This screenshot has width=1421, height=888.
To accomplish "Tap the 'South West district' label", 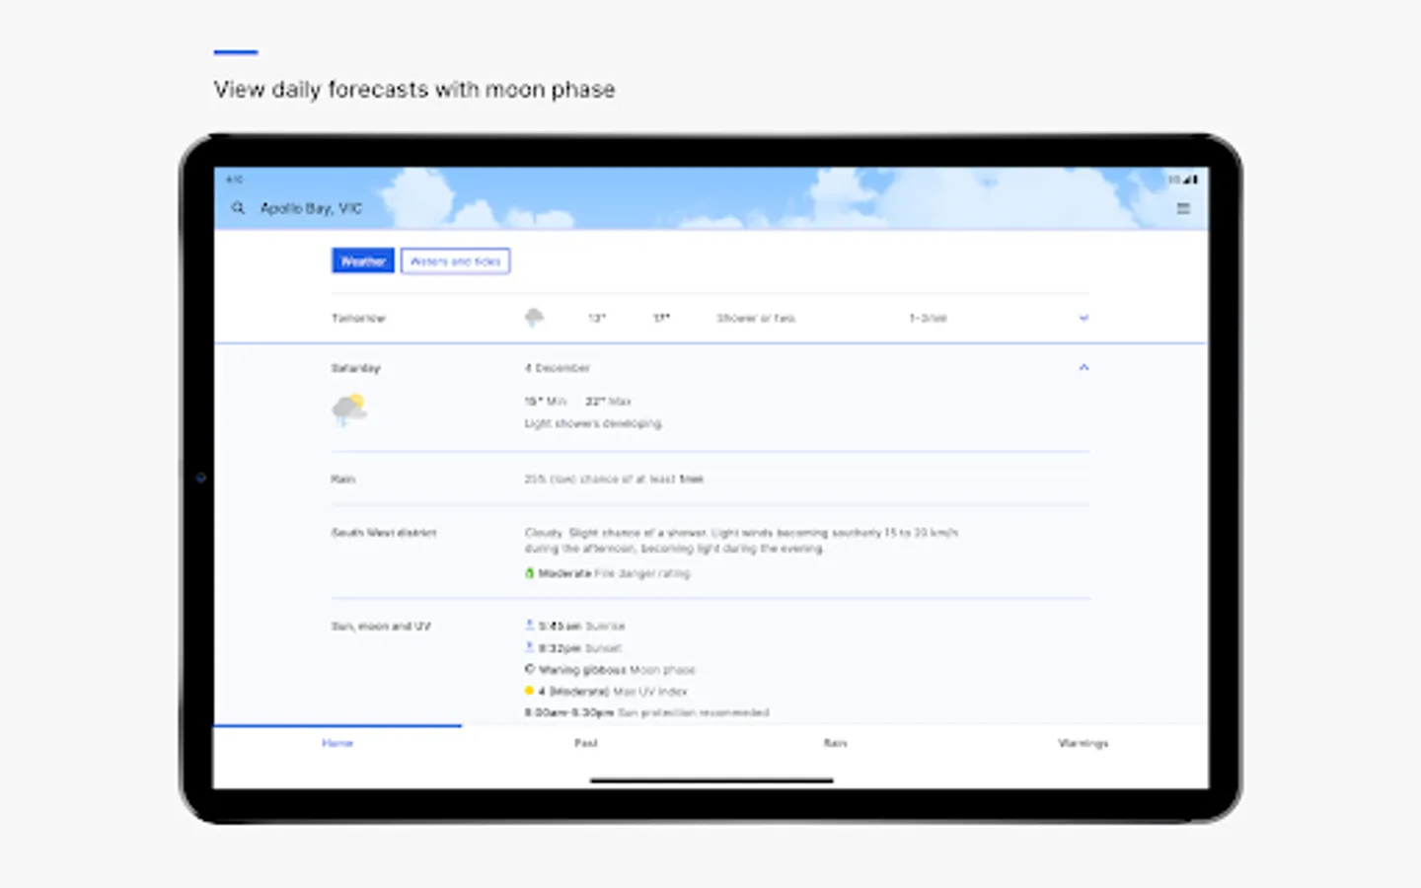I will 383,533.
